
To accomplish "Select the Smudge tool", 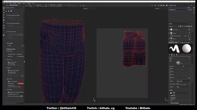I will tap(4, 17).
